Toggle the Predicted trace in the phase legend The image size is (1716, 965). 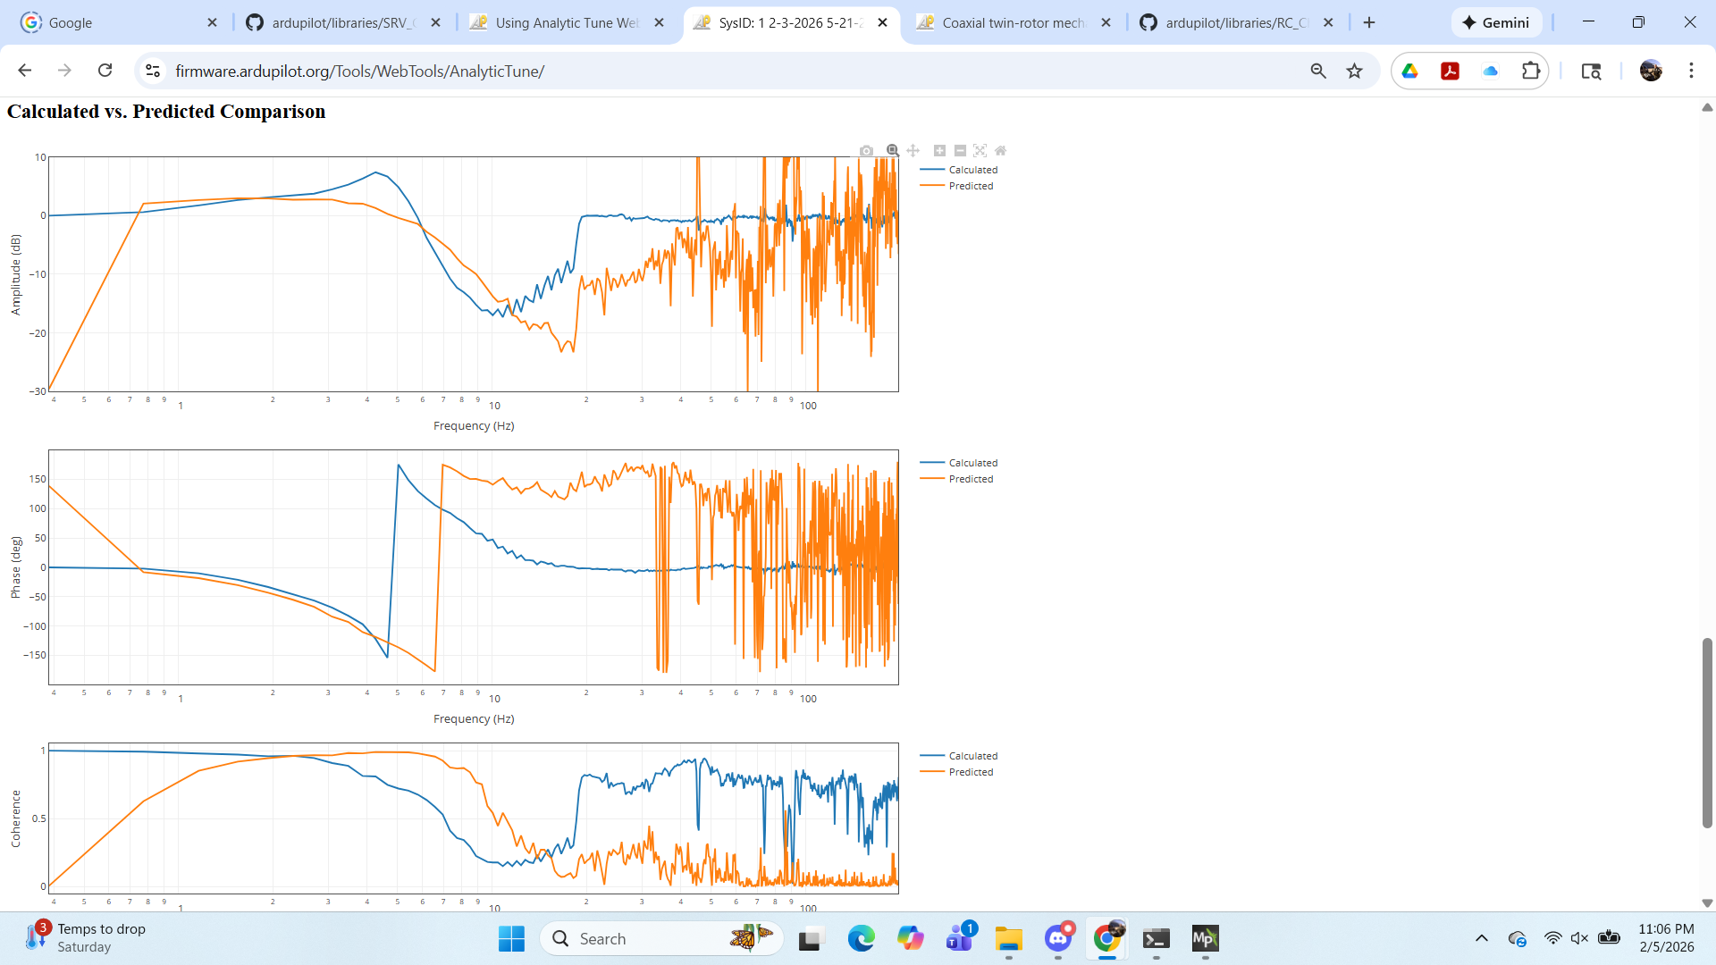point(971,479)
